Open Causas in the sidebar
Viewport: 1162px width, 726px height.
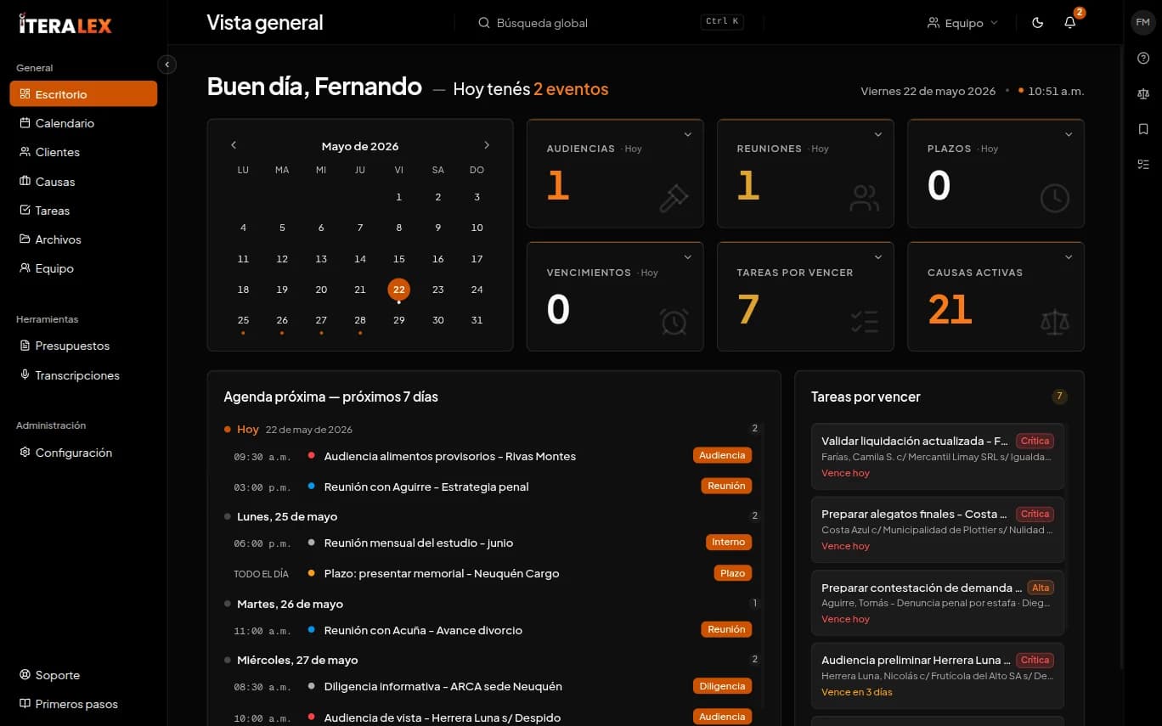(83, 182)
